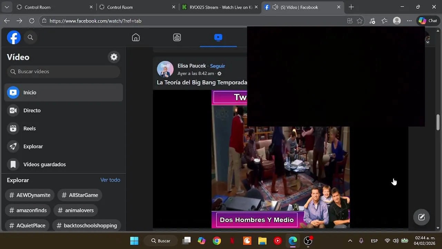The width and height of the screenshot is (442, 249).
Task: Click the microphone tray icon
Action: tap(361, 241)
